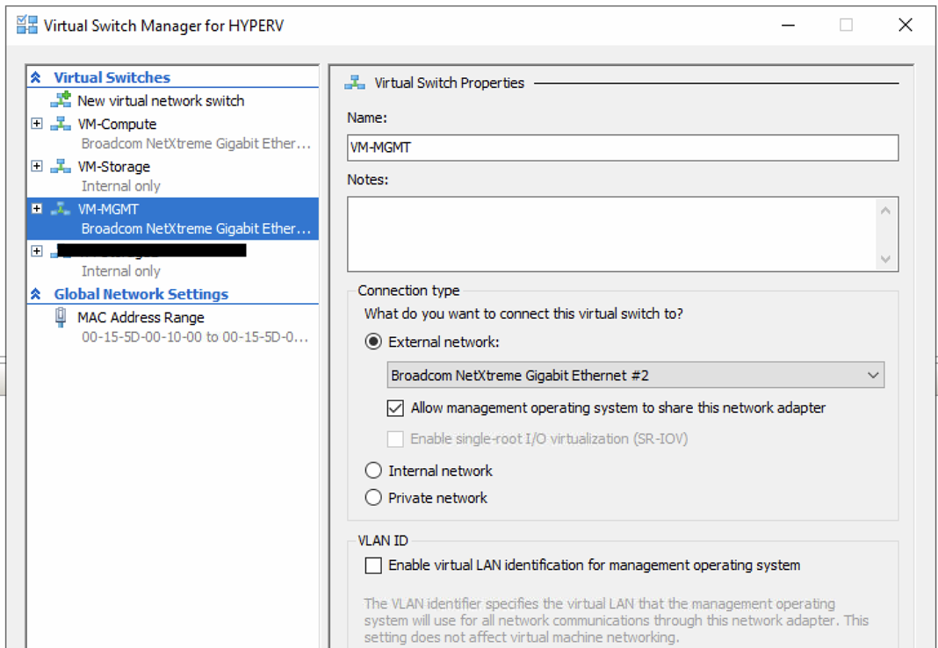938x648 pixels.
Task: Click the Name text field
Action: [622, 148]
